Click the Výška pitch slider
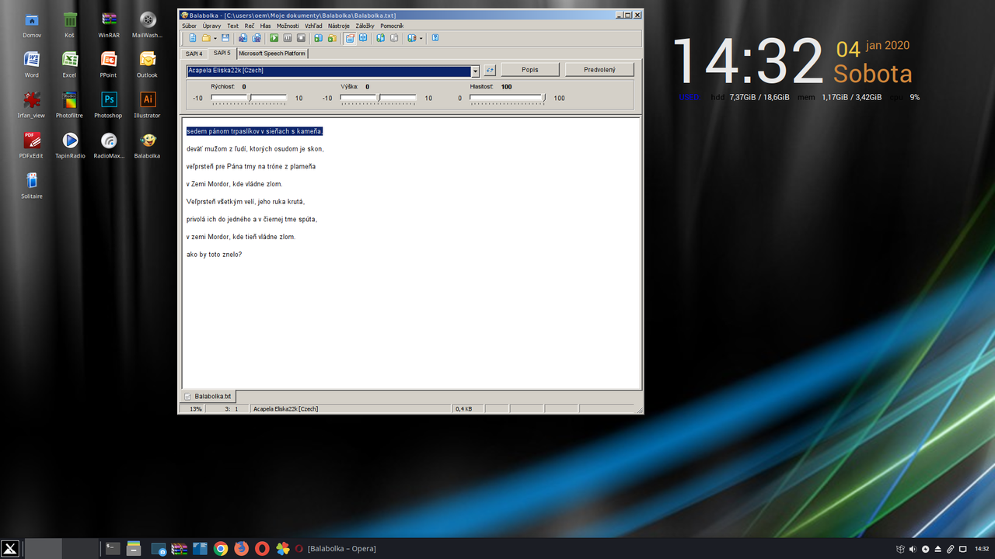Image resolution: width=995 pixels, height=559 pixels. point(379,98)
